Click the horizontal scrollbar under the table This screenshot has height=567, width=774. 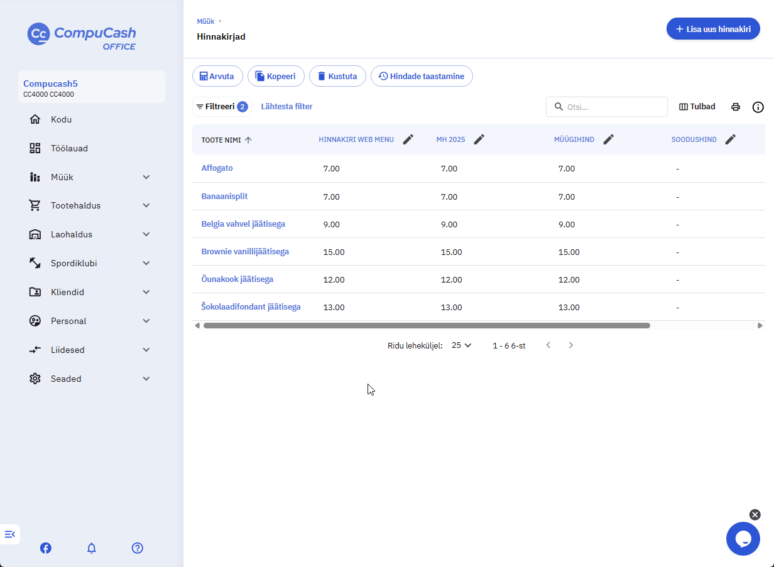point(427,325)
